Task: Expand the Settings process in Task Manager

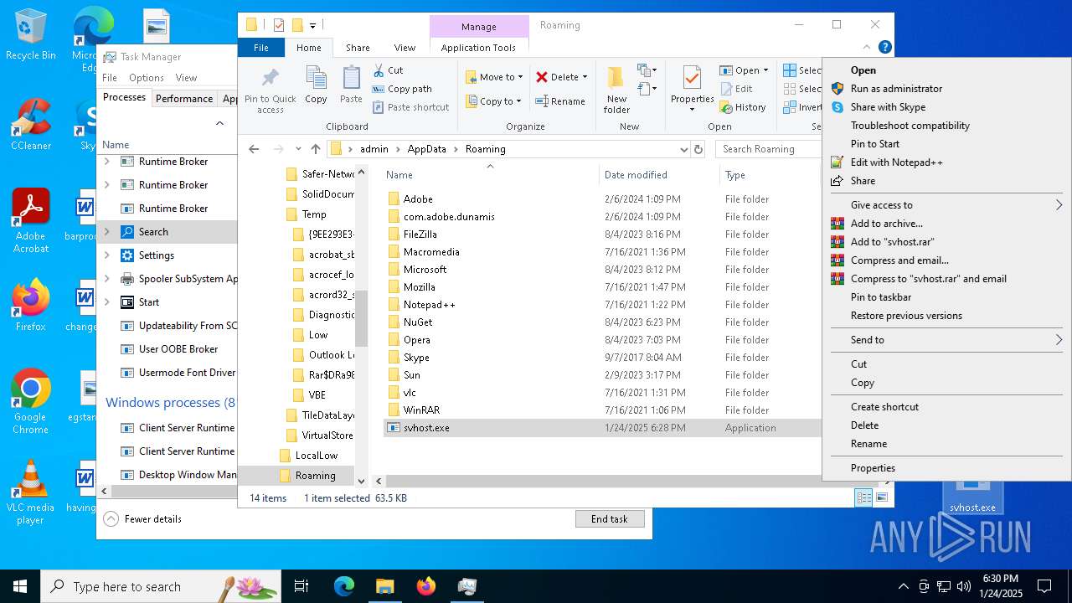Action: point(106,255)
